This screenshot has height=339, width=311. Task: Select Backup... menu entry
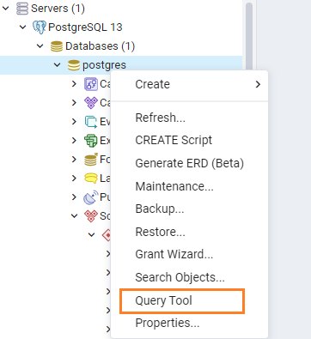(x=189, y=209)
